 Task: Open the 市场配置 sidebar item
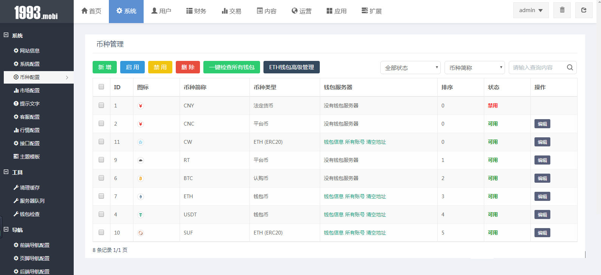coord(29,90)
